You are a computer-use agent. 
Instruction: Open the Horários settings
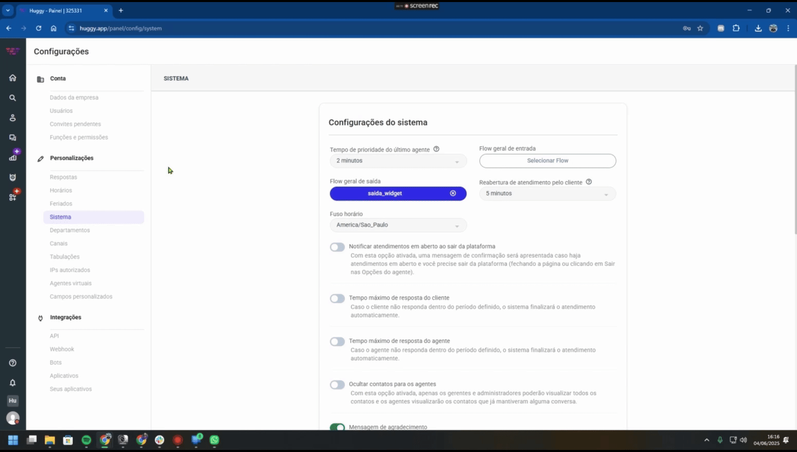pos(61,191)
